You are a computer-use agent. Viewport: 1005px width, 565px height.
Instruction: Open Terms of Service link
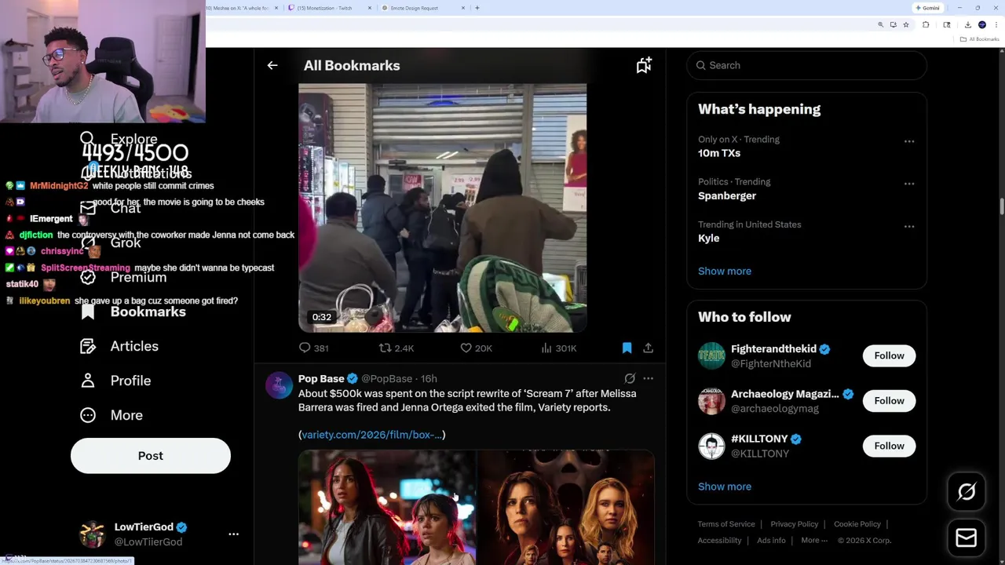pos(726,524)
